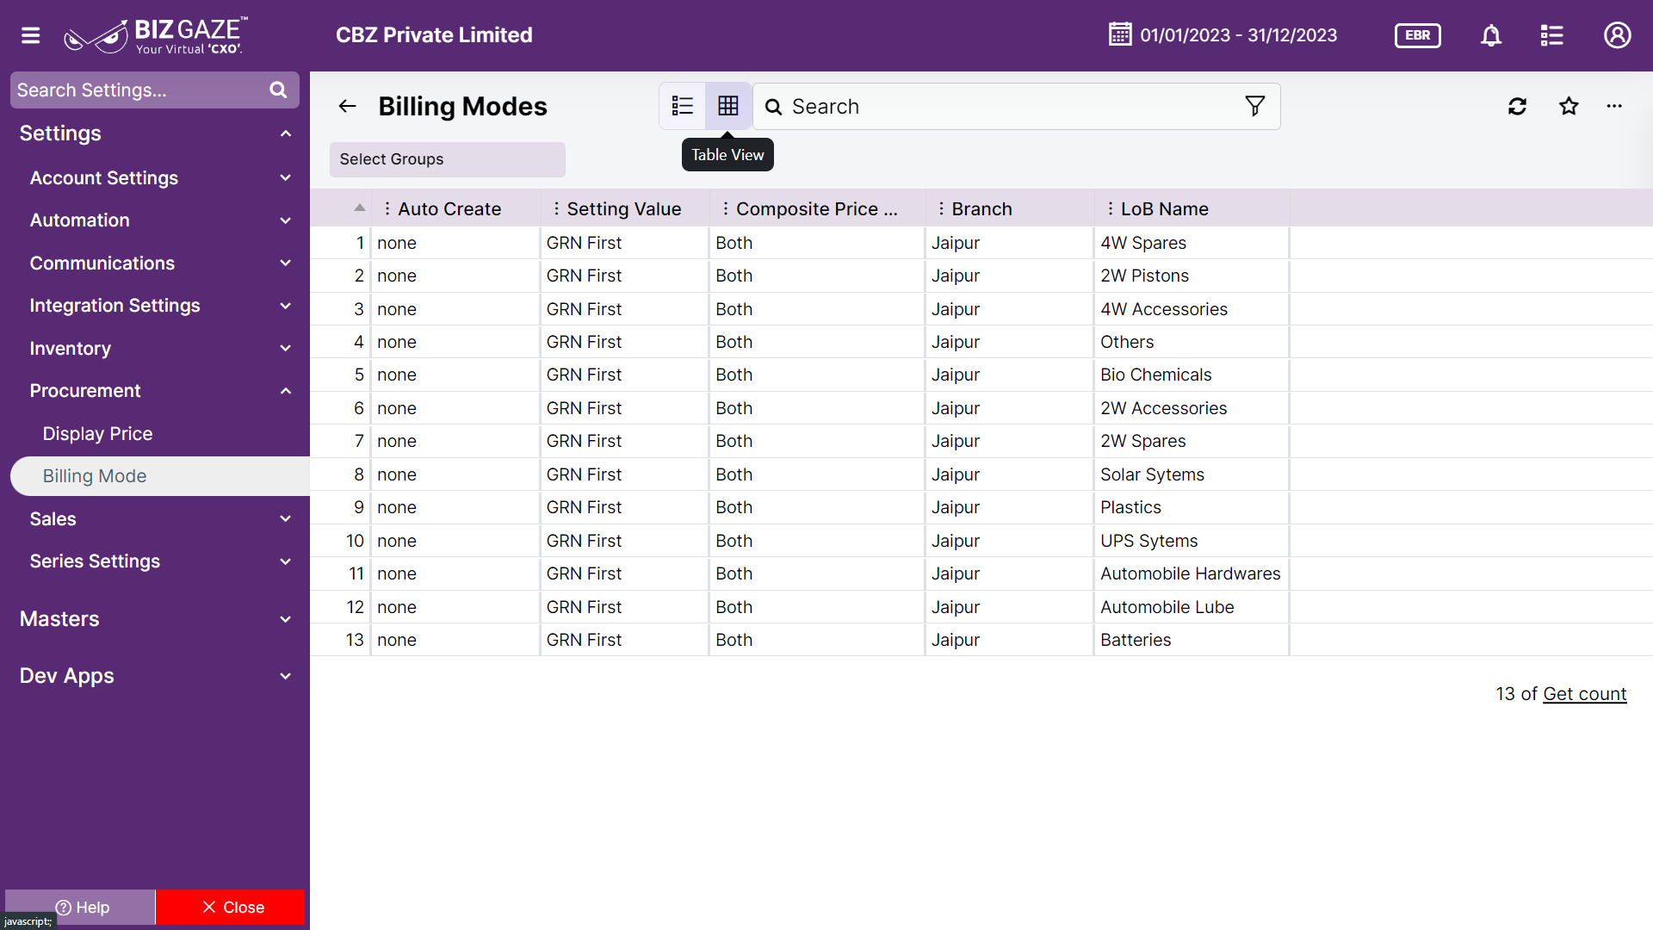Sort by the row number arrow

pyautogui.click(x=360, y=208)
